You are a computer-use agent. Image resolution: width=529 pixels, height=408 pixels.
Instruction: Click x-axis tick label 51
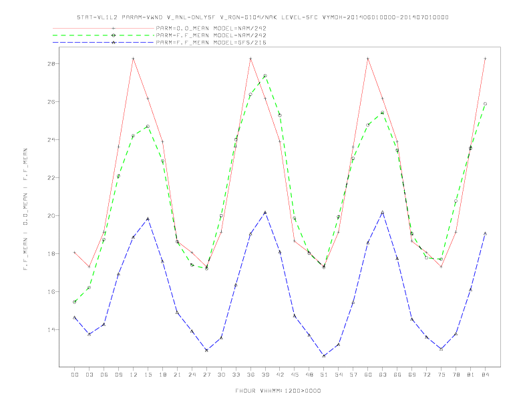point(324,375)
